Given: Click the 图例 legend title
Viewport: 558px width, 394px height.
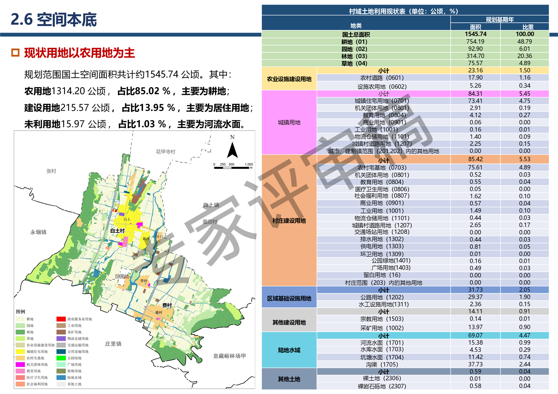Looking at the screenshot, I should click(20, 311).
